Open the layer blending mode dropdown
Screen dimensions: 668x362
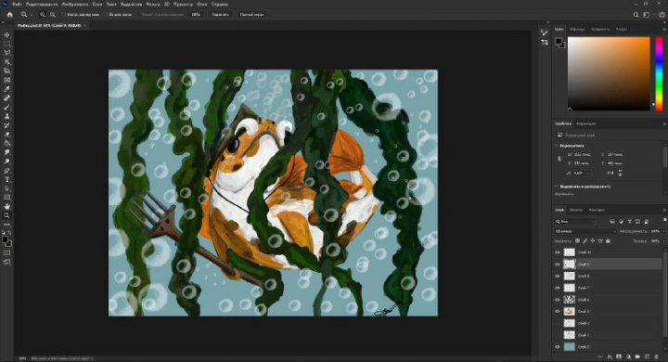585,231
